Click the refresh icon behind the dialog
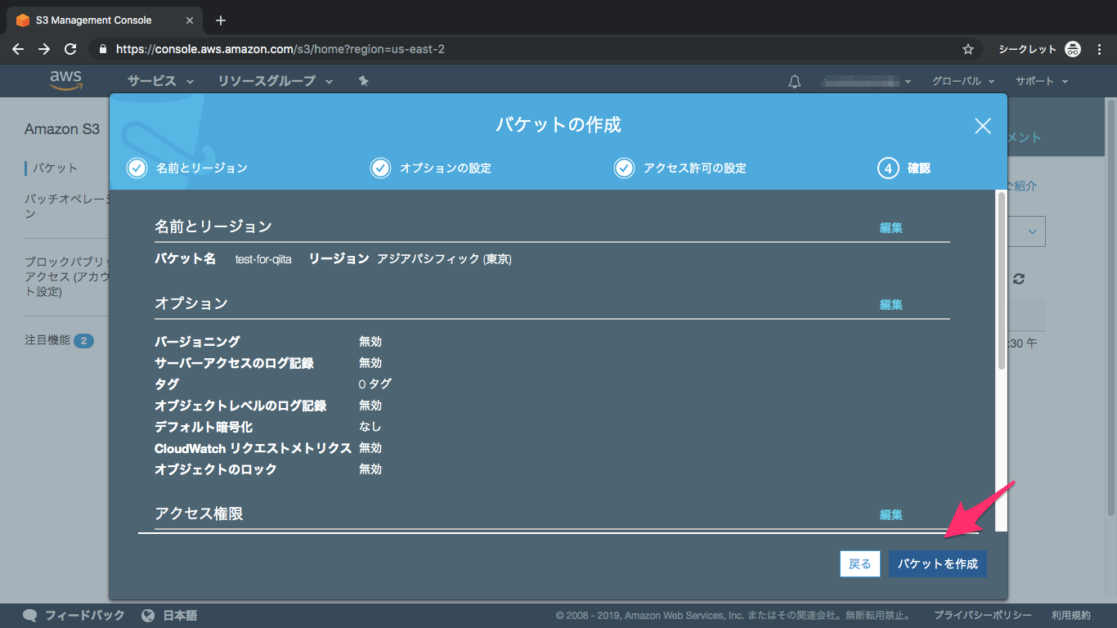 [1019, 279]
